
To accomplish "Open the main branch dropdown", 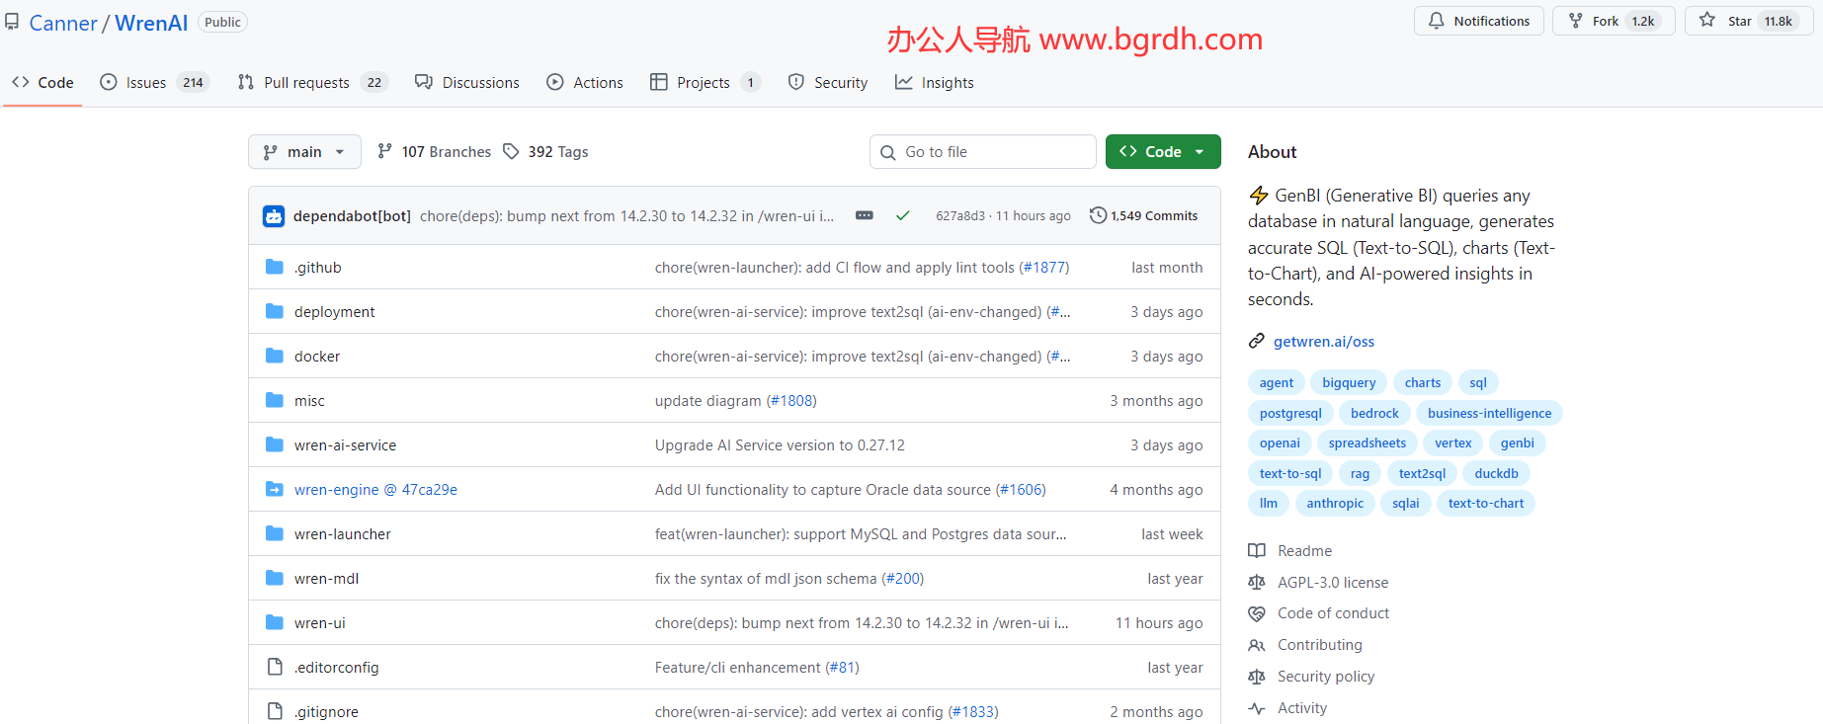I will [x=304, y=152].
